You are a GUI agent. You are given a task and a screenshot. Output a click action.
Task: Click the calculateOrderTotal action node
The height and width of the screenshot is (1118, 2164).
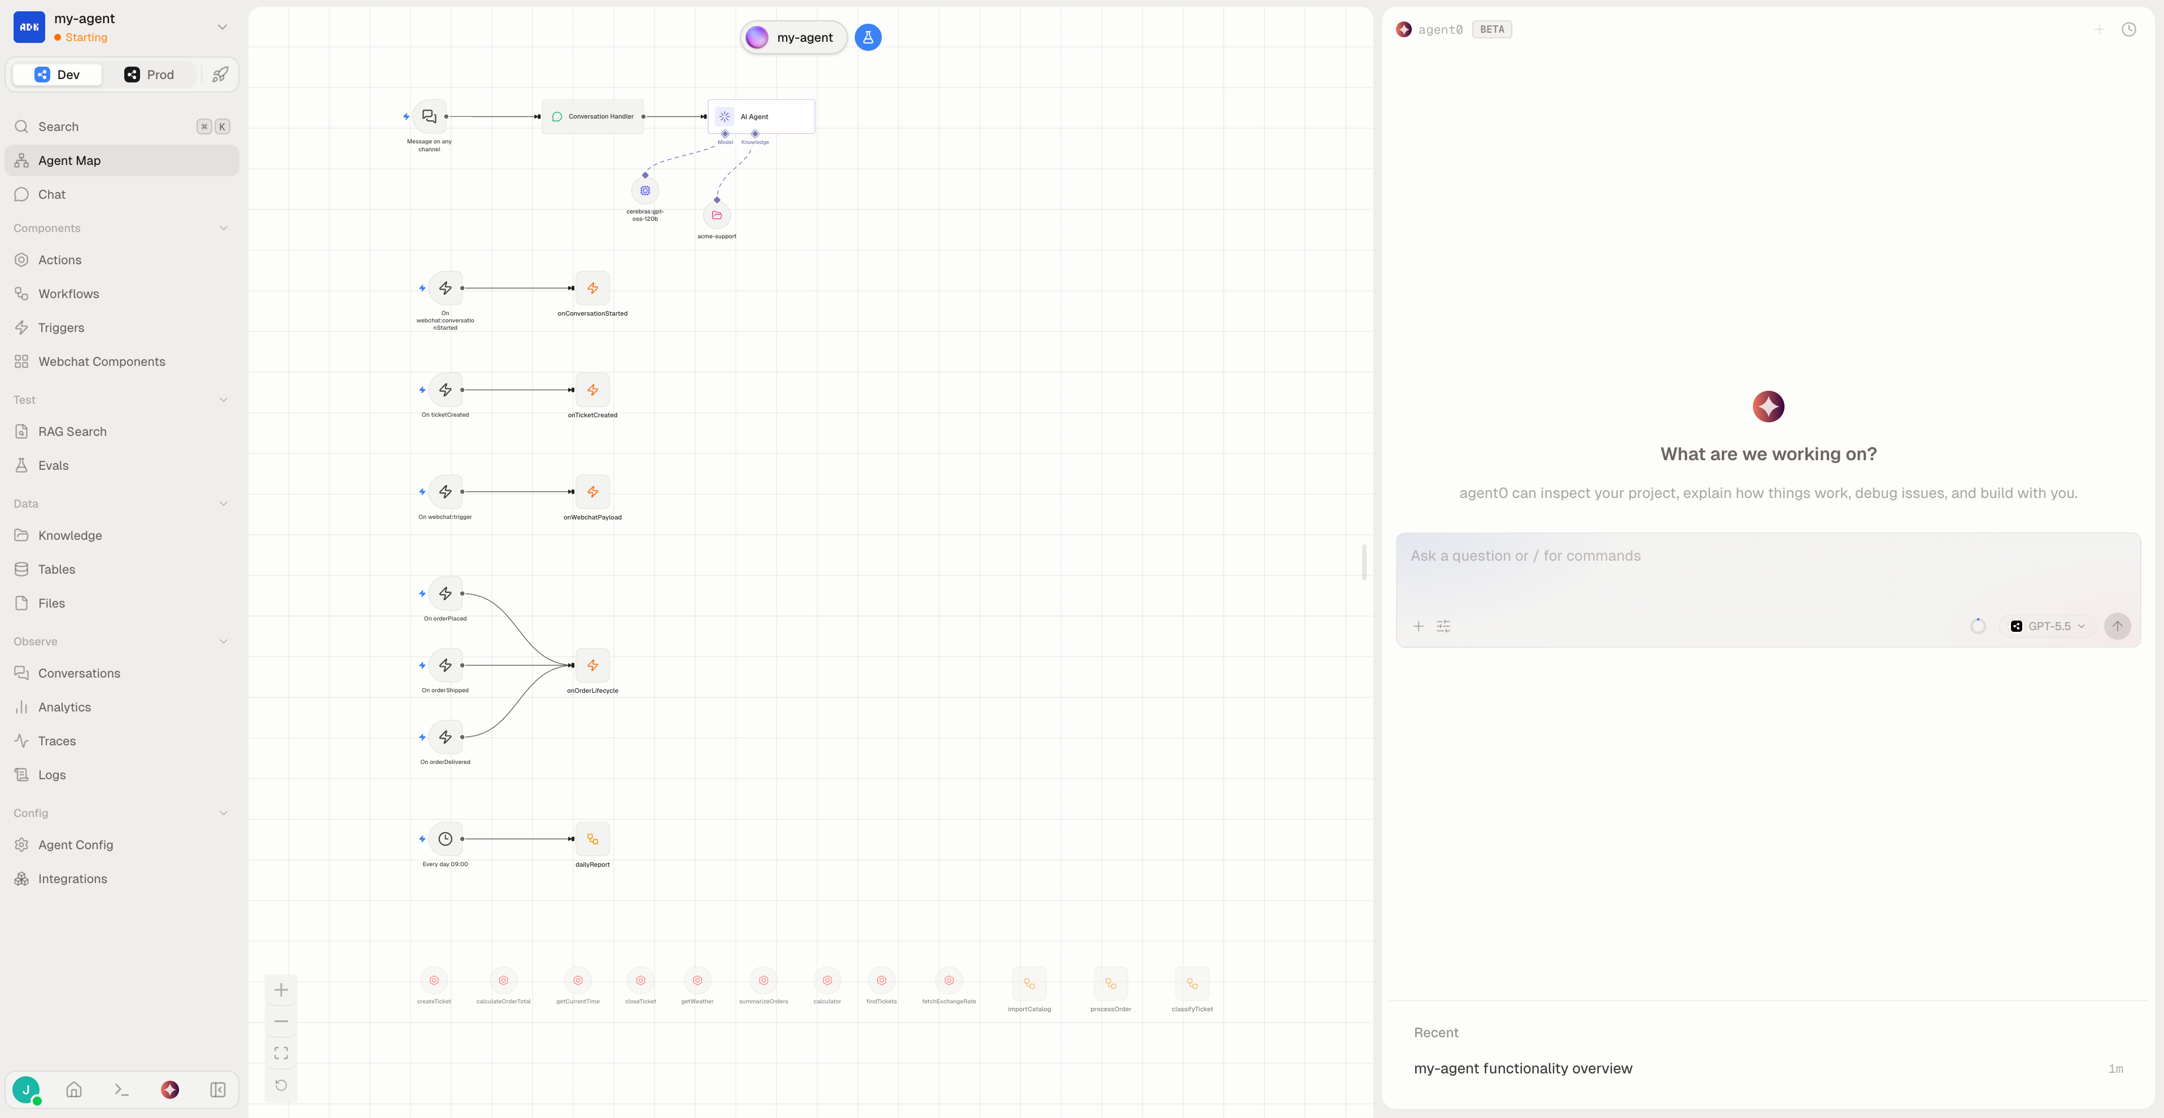[503, 980]
